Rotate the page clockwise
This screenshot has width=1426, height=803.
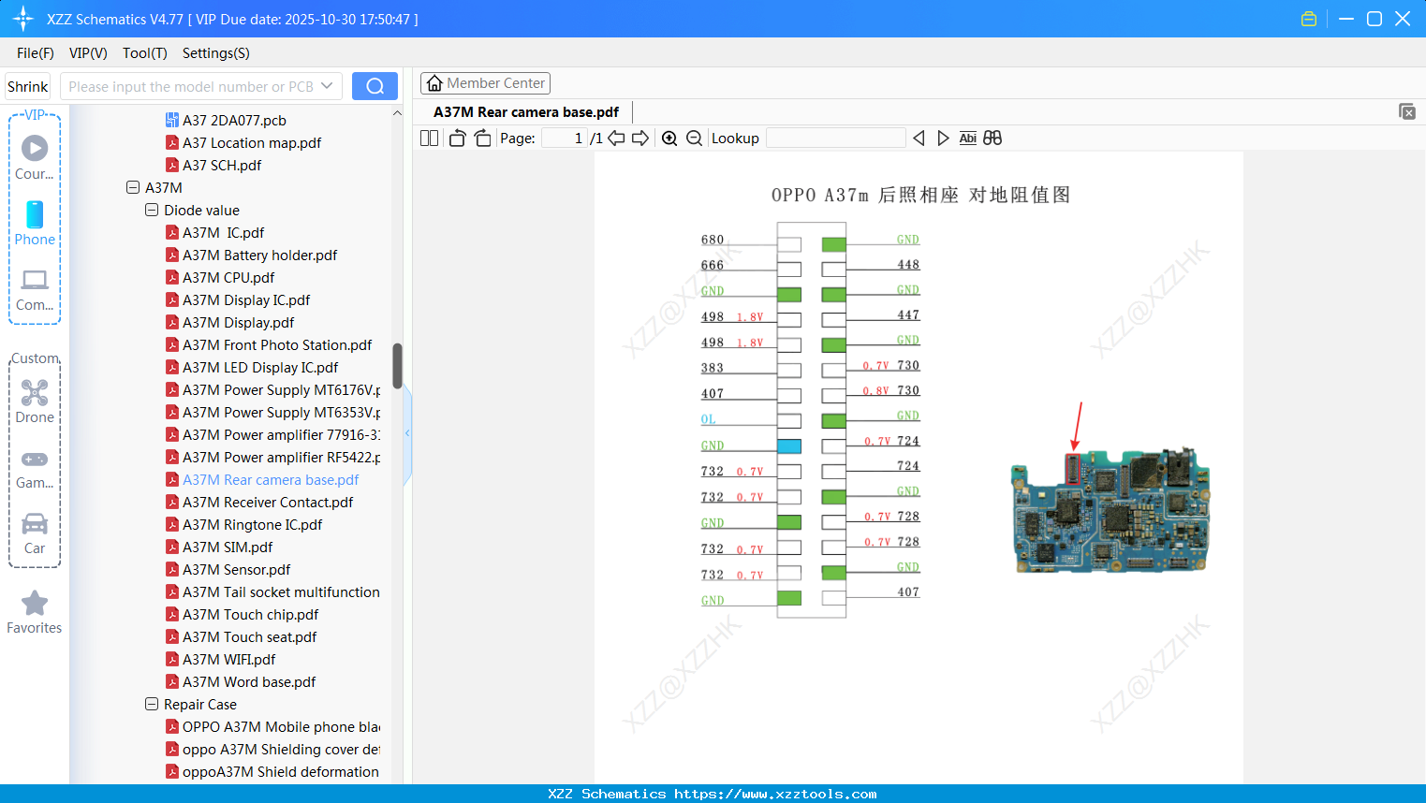[482, 138]
